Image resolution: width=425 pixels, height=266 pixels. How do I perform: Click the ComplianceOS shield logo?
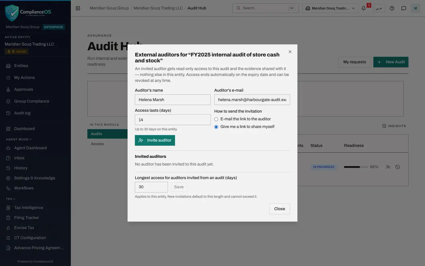[x=12, y=13]
